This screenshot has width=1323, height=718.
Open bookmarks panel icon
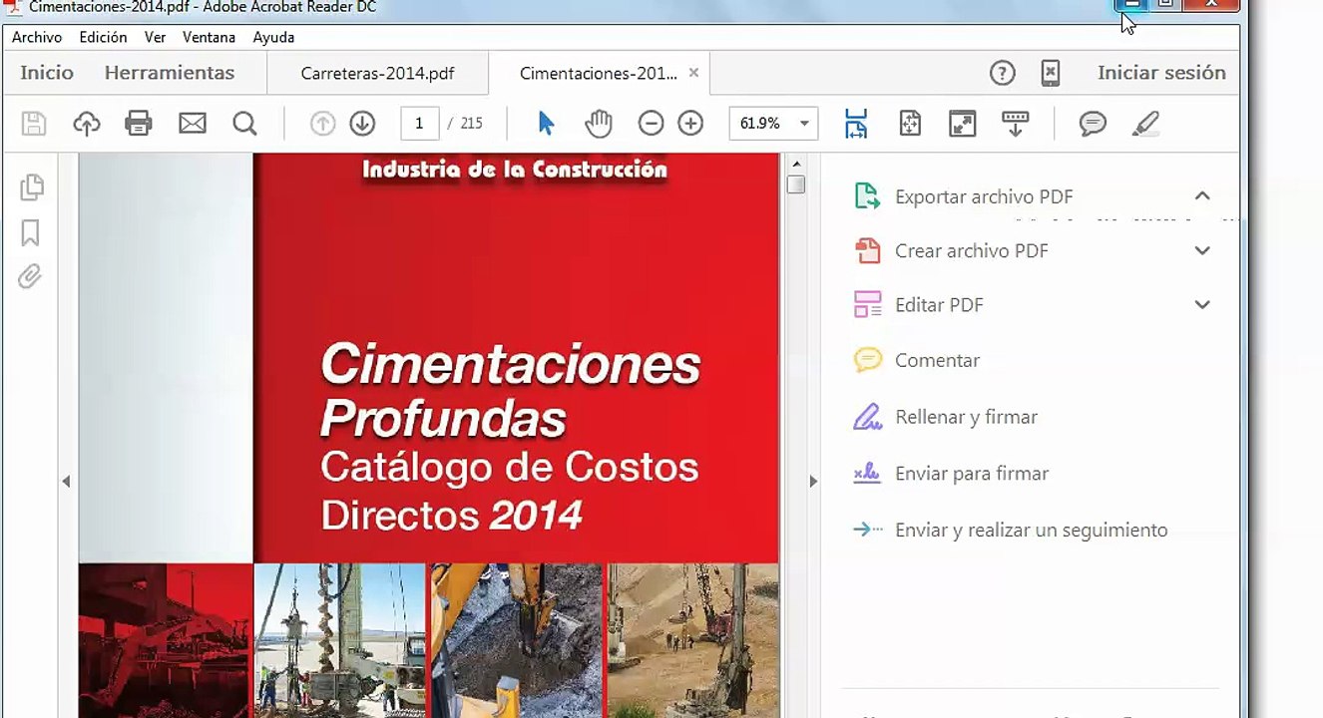(30, 233)
